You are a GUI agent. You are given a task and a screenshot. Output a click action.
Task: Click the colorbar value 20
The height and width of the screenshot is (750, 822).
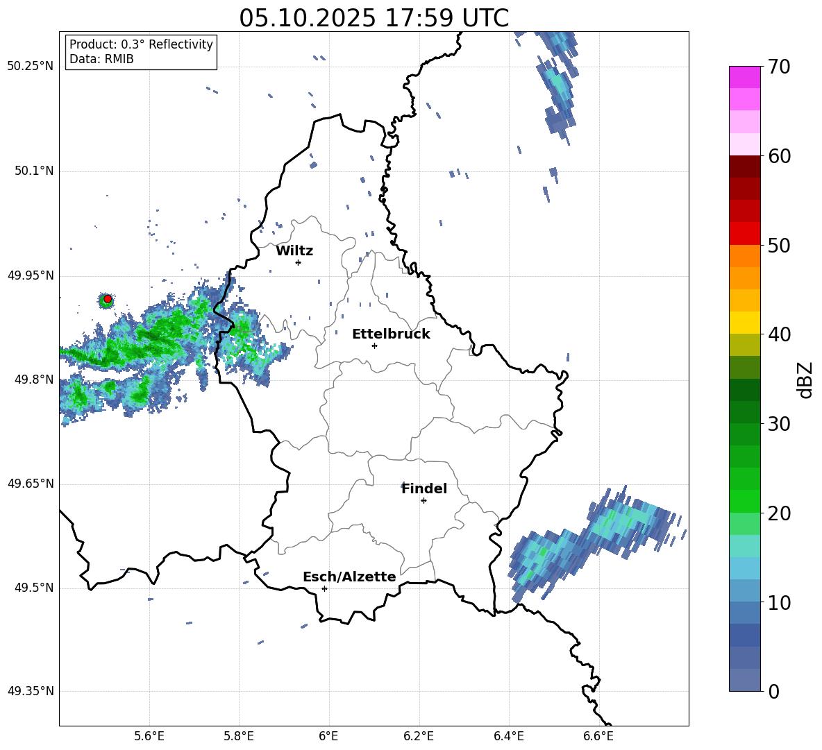tap(779, 513)
